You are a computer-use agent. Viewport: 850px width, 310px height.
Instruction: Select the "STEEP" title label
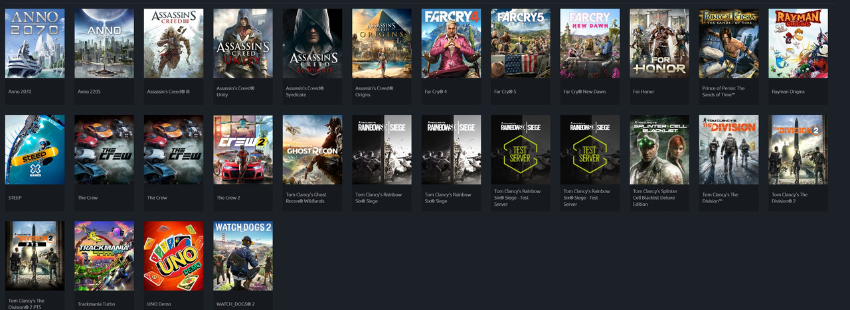(15, 198)
